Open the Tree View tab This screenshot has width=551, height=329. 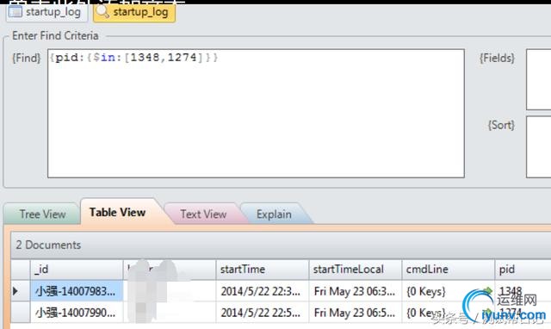pyautogui.click(x=42, y=214)
